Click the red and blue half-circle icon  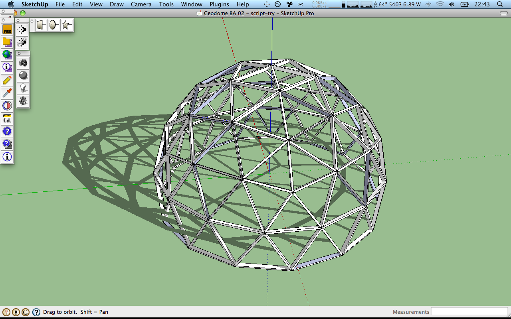click(x=7, y=106)
